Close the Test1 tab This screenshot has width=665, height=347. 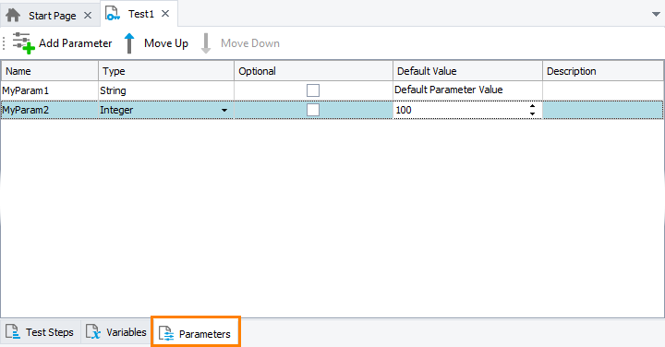pyautogui.click(x=165, y=14)
